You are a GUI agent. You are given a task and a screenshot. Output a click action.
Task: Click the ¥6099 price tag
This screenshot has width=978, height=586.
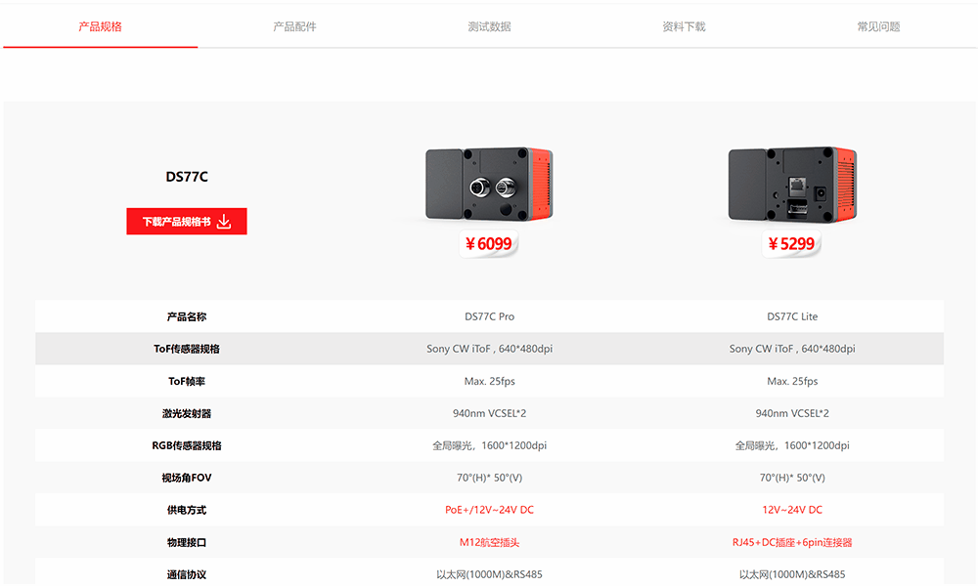click(489, 244)
